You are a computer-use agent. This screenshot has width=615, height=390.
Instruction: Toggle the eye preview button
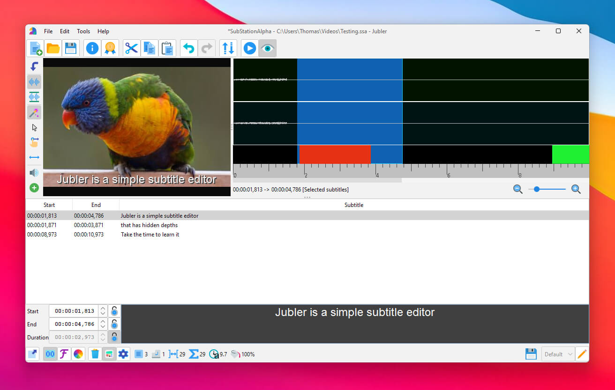pos(268,48)
